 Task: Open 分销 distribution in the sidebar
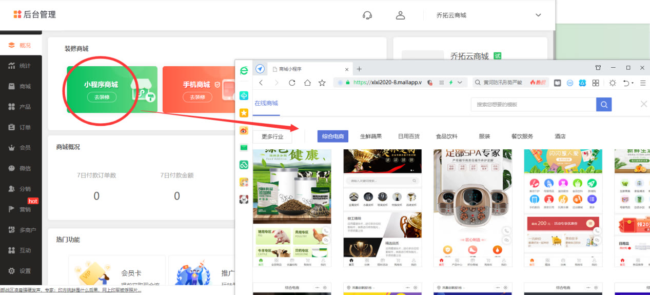tap(21, 189)
